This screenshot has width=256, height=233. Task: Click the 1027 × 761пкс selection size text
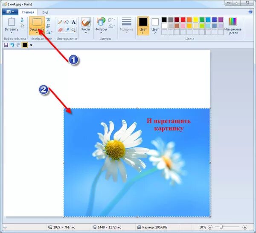click(64, 227)
